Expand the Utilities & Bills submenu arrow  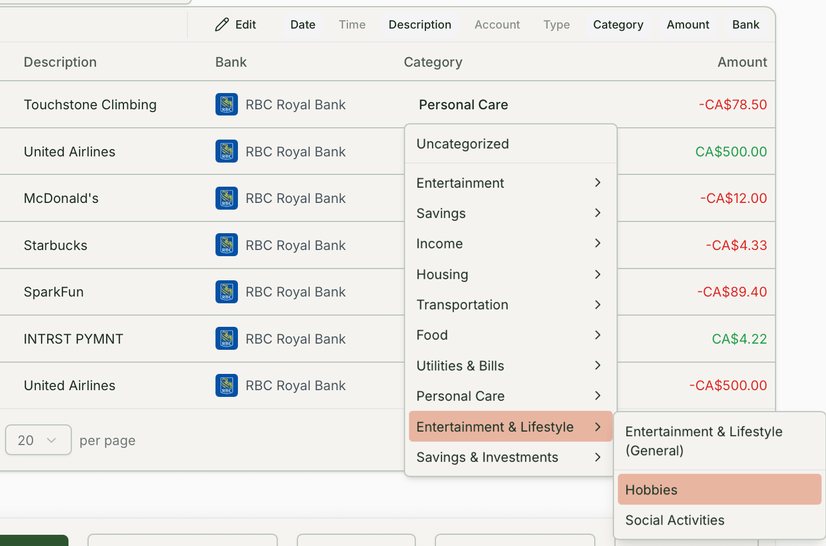pyautogui.click(x=598, y=365)
